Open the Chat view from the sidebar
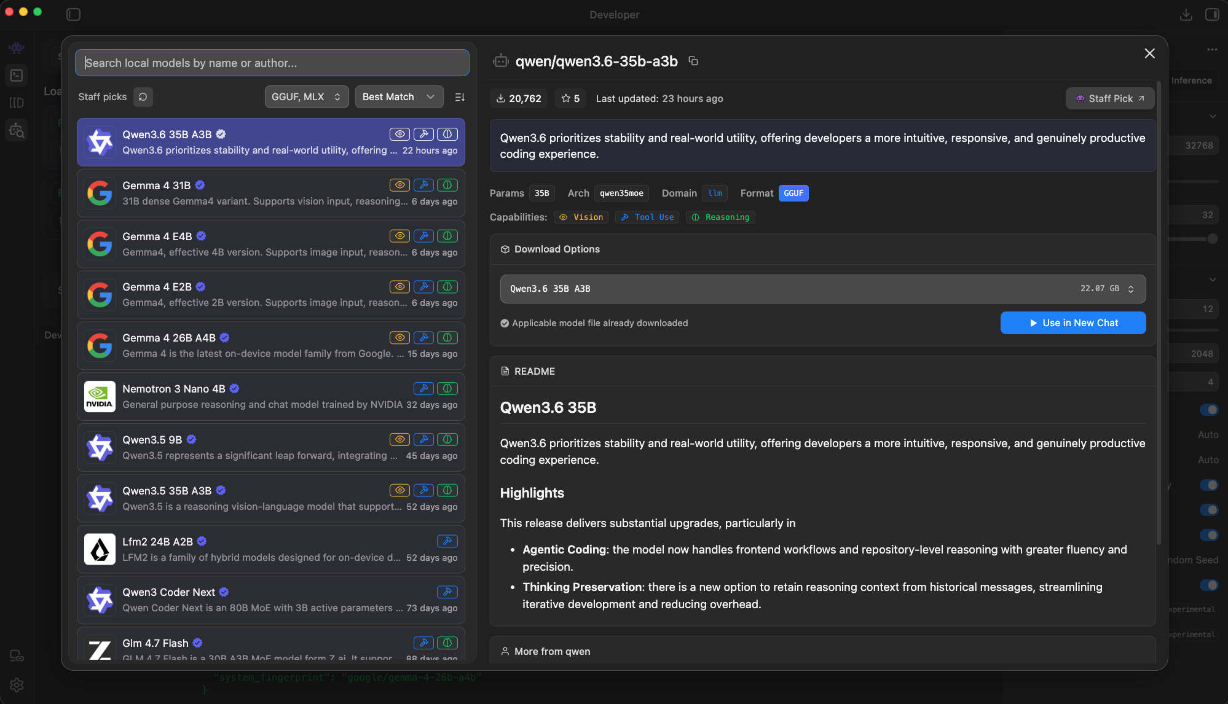This screenshot has width=1228, height=704. [x=17, y=48]
